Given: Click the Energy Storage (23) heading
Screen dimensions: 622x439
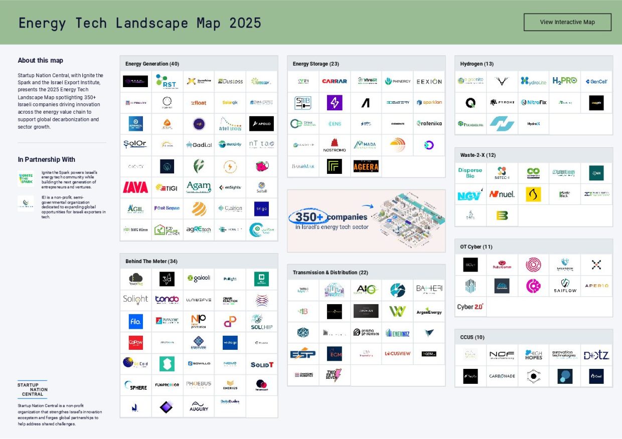Looking at the screenshot, I should (317, 64).
